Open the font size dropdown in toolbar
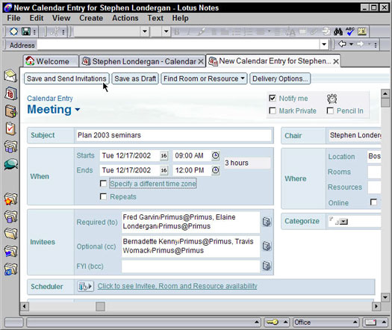Viewport: 392px width, 330px height. [x=166, y=31]
